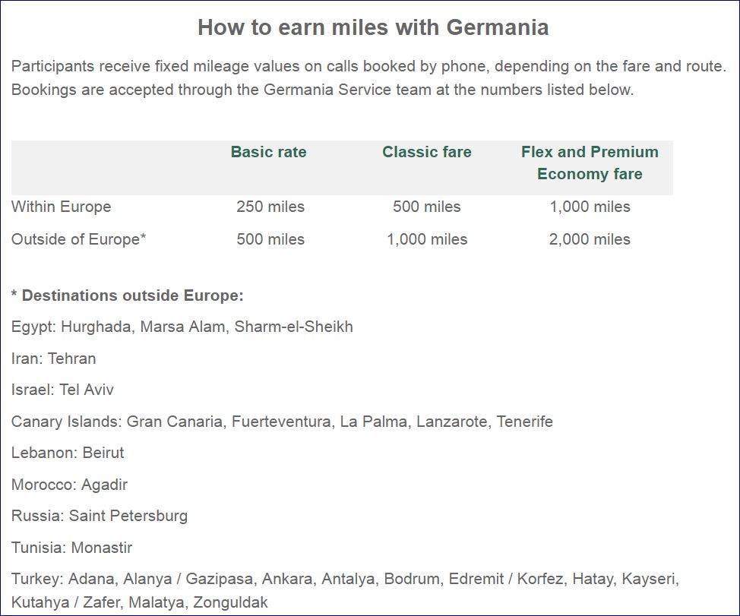Image resolution: width=740 pixels, height=616 pixels.
Task: Click the 'Lebanon: Beirut' line
Action: (68, 453)
